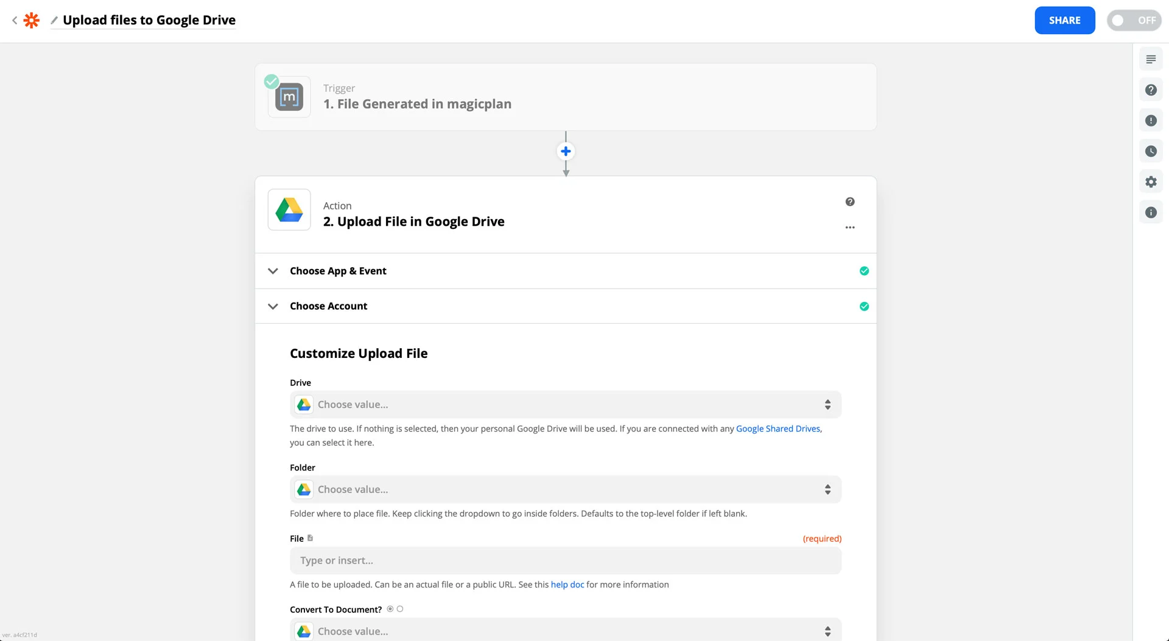The image size is (1169, 641).
Task: Open the help panel from the sidebar
Action: pyautogui.click(x=1151, y=89)
